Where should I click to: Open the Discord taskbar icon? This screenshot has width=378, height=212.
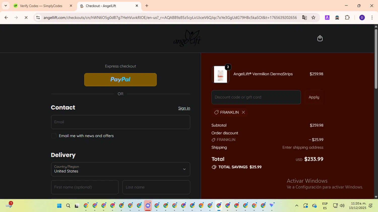click(148, 206)
